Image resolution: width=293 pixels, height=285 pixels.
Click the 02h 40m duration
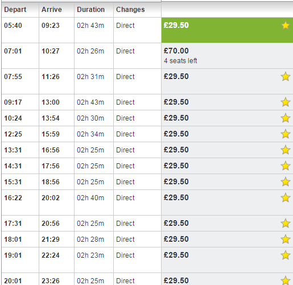90,198
